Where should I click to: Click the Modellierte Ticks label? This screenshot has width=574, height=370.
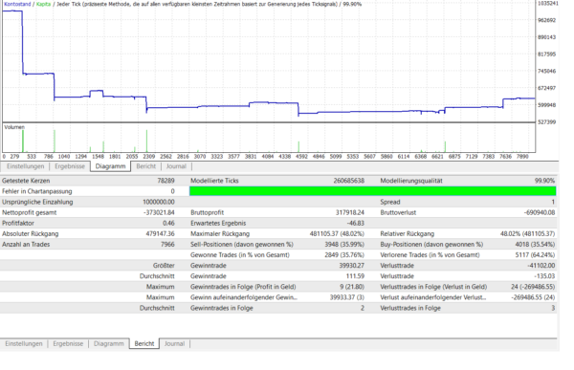coord(214,181)
